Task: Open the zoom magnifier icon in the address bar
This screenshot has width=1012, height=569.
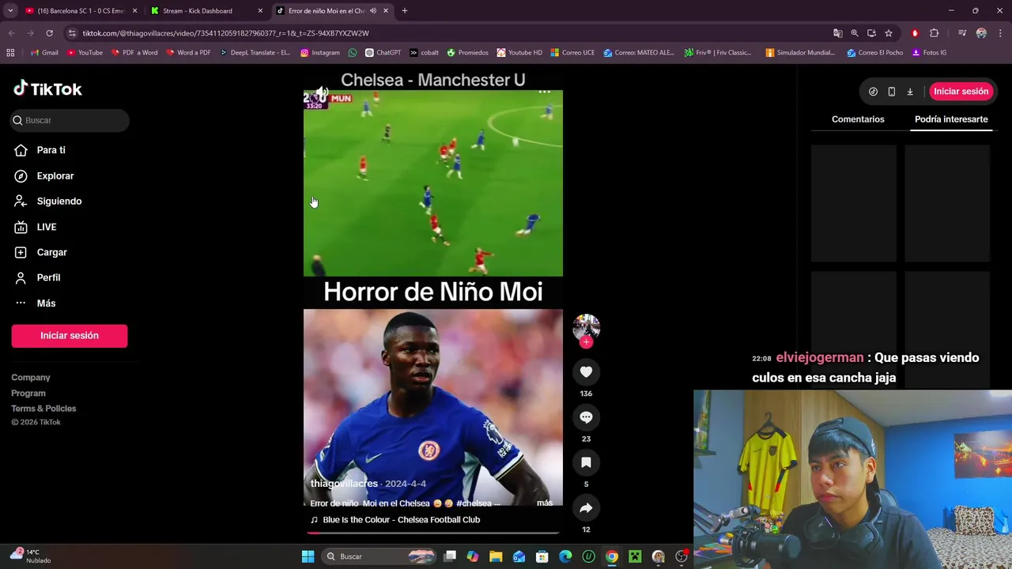Action: (x=855, y=33)
